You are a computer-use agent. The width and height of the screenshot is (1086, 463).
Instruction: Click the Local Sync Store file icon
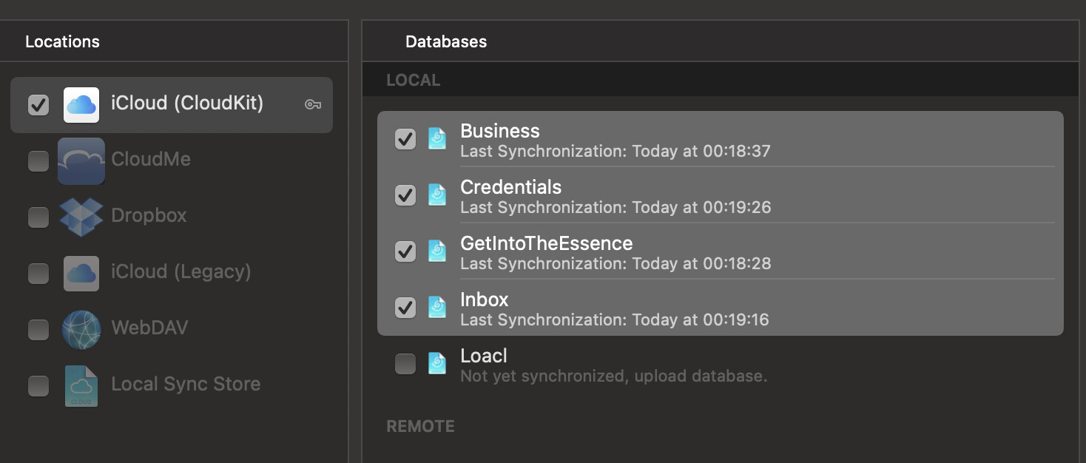(x=81, y=385)
